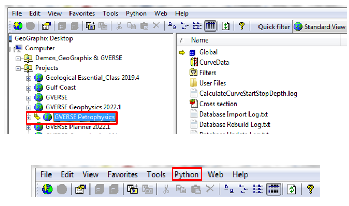This screenshot has height=206, width=349.
Task: Switch to large icons view in lower toolbar
Action: click(x=228, y=189)
